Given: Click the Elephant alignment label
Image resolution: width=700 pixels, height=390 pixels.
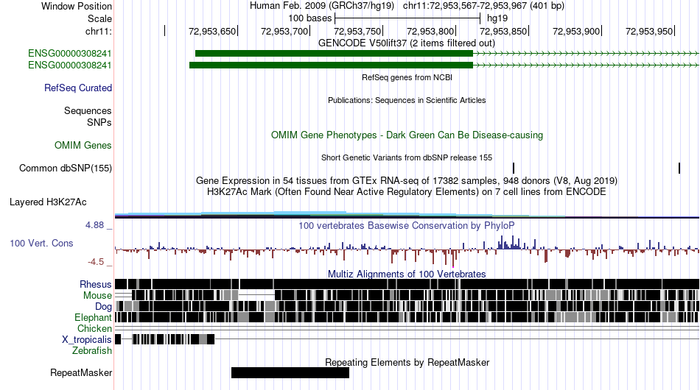Looking at the screenshot, I should tap(93, 317).
